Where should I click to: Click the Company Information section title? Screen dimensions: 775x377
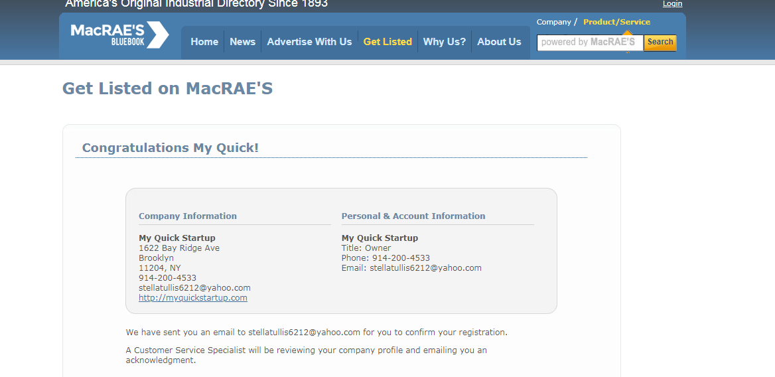pyautogui.click(x=187, y=216)
